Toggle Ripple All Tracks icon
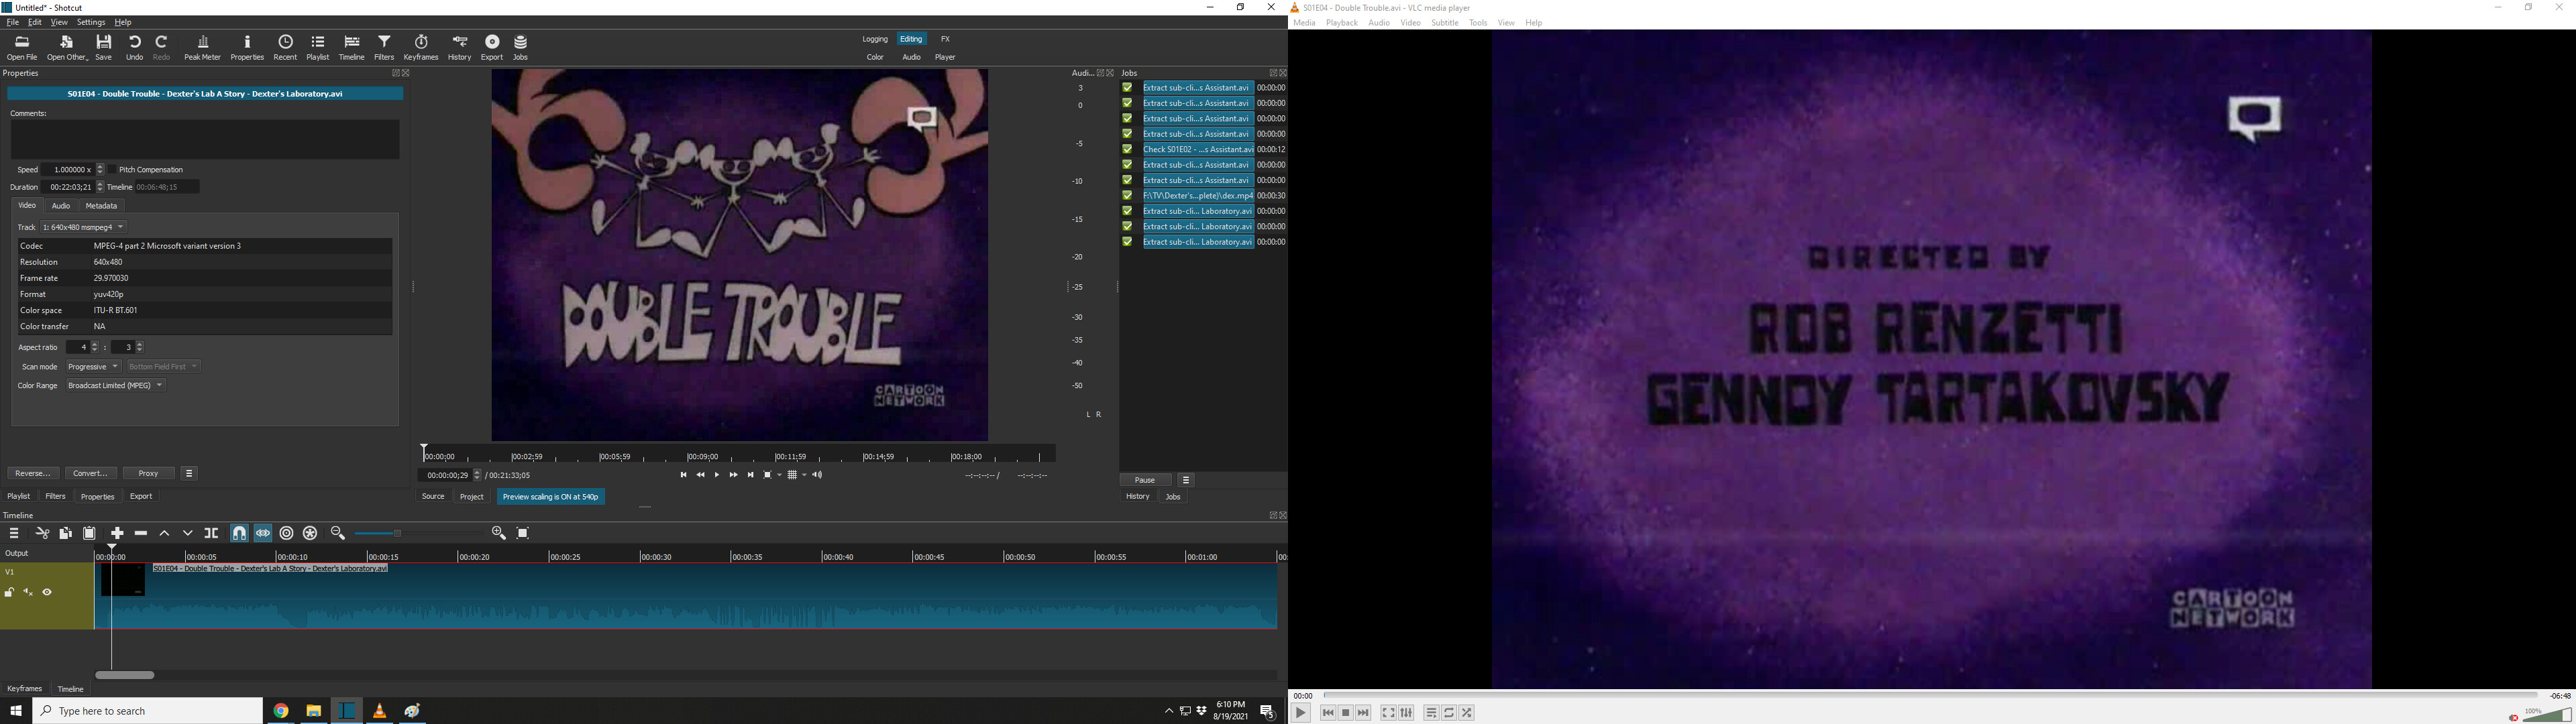 [311, 533]
